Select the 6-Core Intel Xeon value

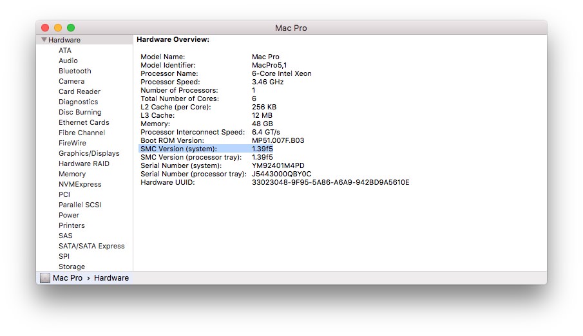[x=282, y=73]
